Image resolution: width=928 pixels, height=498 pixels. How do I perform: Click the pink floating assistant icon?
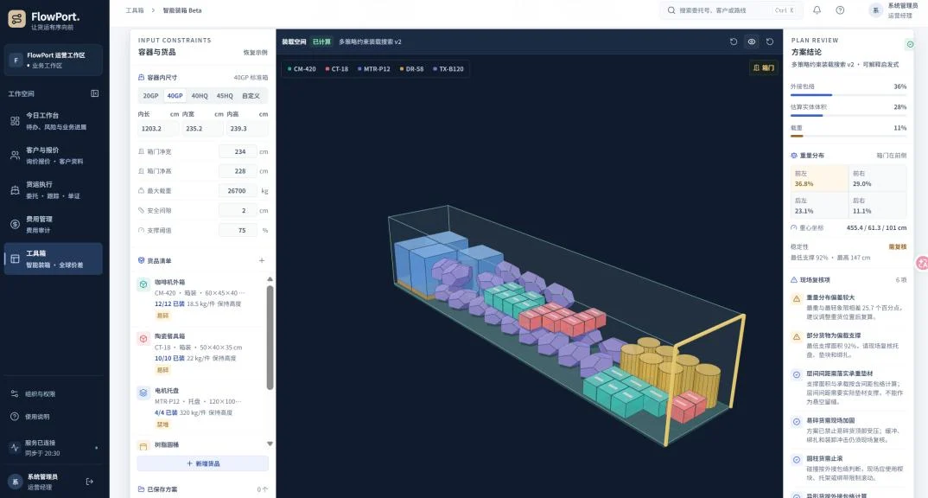click(922, 263)
